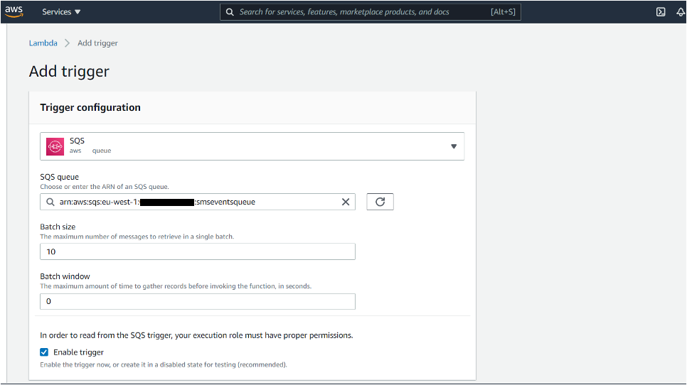Clear the SQS queue ARN value

[346, 202]
